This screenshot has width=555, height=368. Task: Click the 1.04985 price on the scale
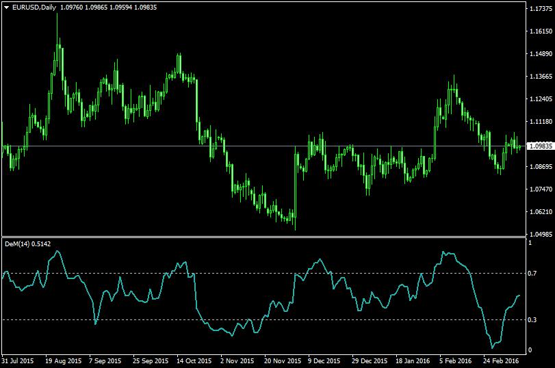(x=541, y=234)
